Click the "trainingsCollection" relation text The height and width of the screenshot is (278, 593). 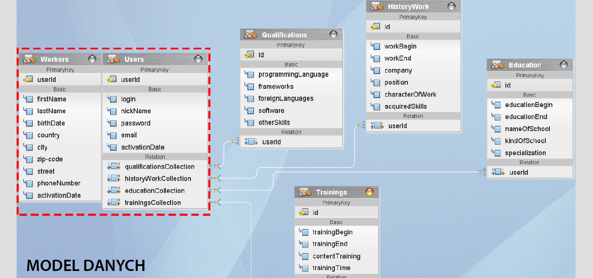153,203
